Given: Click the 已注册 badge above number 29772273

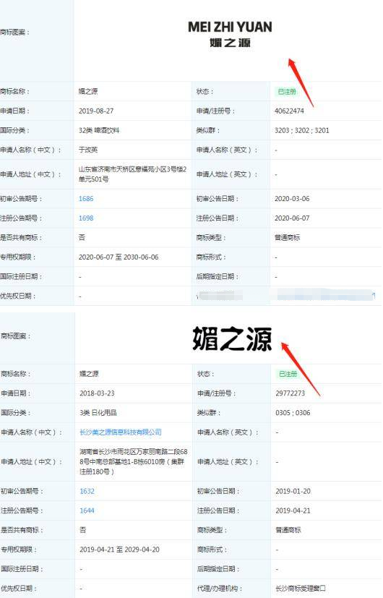Looking at the screenshot, I should (x=288, y=374).
